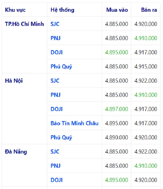Click the Khu vực column header
163x189 pixels.
point(15,10)
